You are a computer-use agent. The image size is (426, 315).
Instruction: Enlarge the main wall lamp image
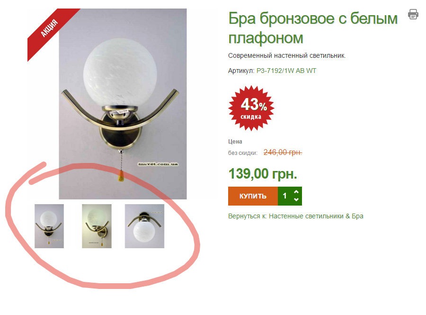tap(123, 104)
